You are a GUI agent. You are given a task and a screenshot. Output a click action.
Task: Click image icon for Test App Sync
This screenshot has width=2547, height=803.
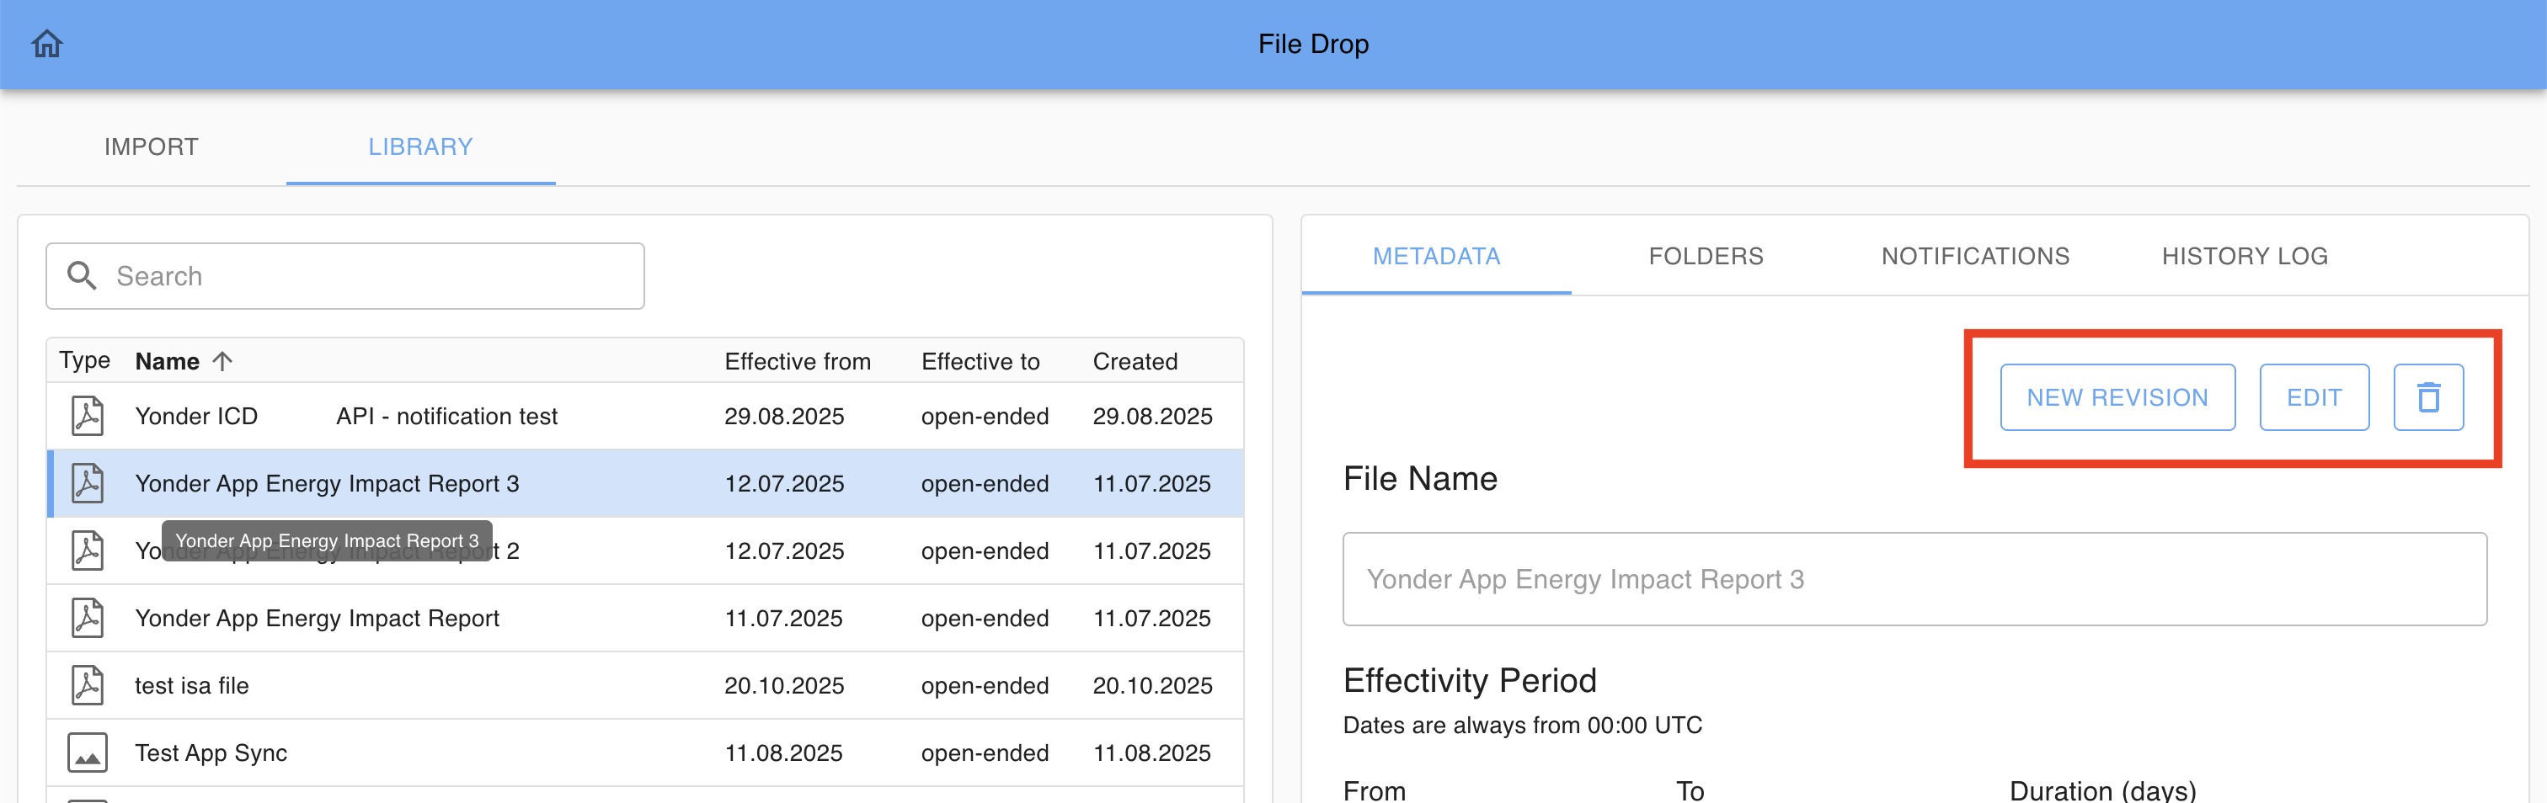(87, 752)
